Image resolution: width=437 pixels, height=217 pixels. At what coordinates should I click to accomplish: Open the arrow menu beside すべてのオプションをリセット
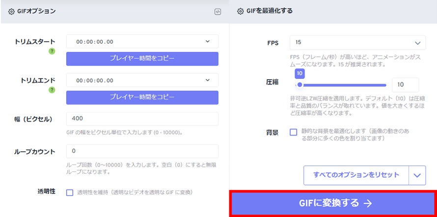[x=417, y=175]
